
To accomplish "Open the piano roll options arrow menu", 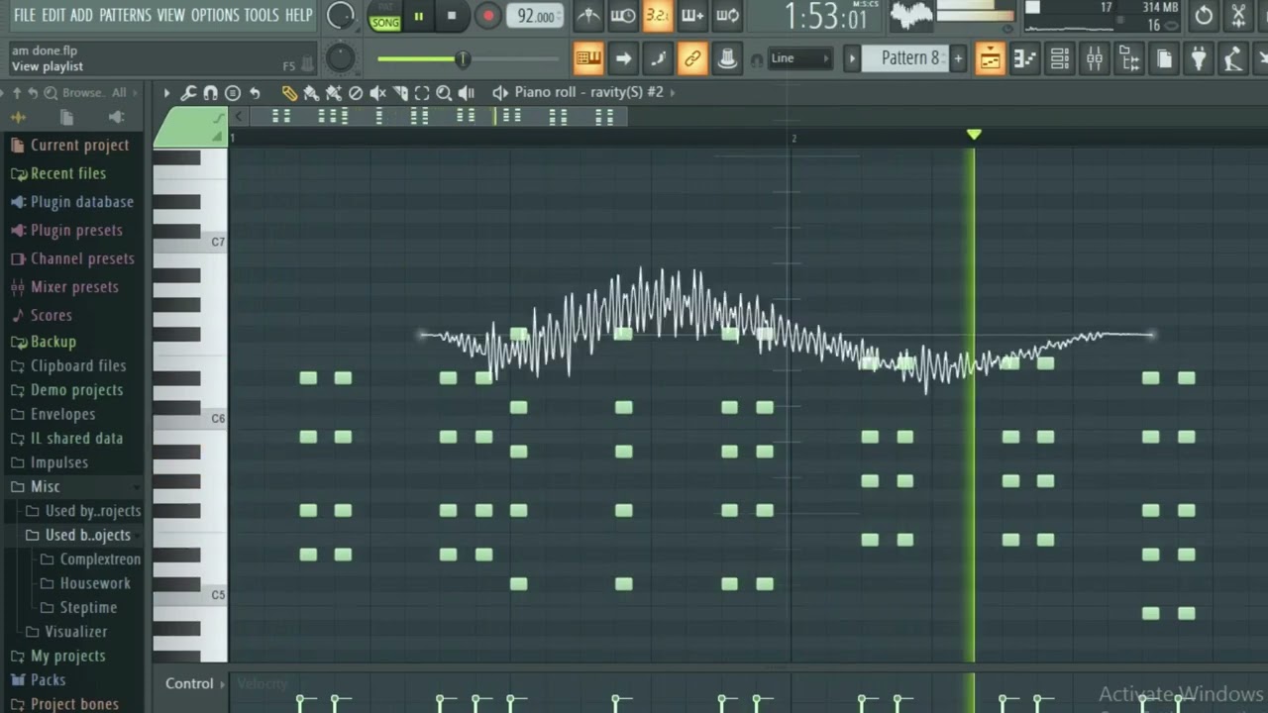I will 166,93.
